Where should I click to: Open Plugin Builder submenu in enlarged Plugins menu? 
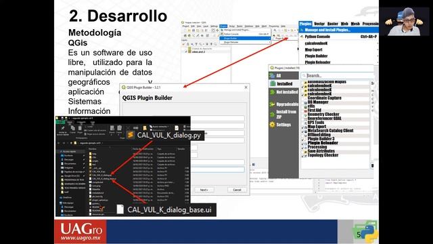pos(338,56)
